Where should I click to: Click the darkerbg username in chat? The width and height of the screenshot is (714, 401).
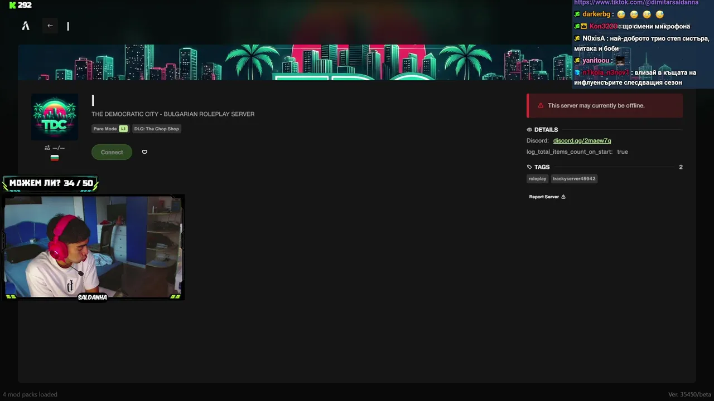coord(596,14)
